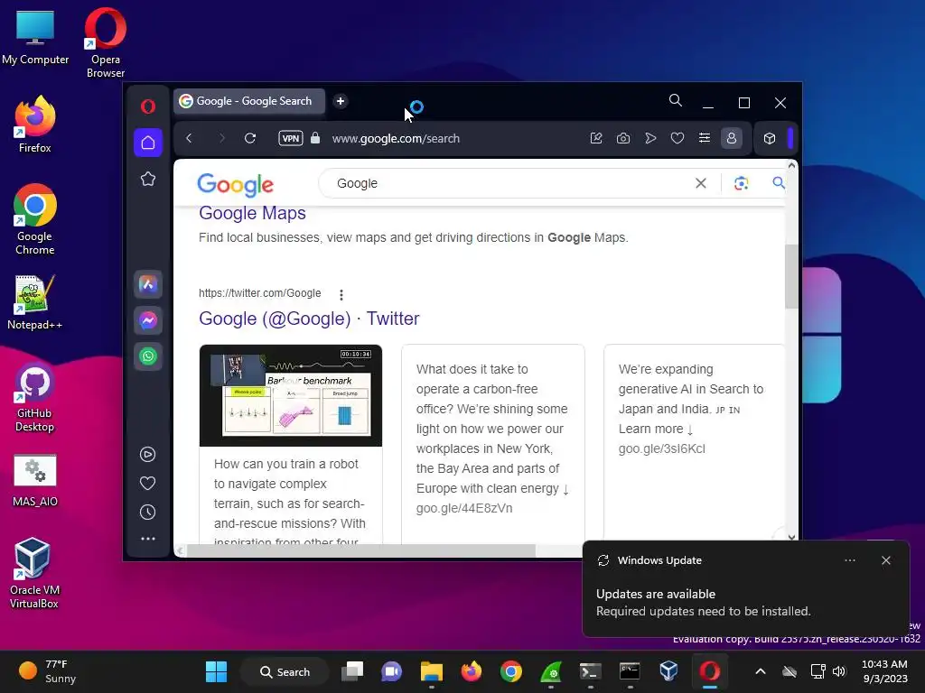Go to Opera start page home icon

[148, 143]
